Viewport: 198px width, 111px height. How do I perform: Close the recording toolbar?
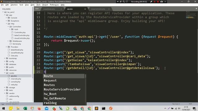point(165,2)
